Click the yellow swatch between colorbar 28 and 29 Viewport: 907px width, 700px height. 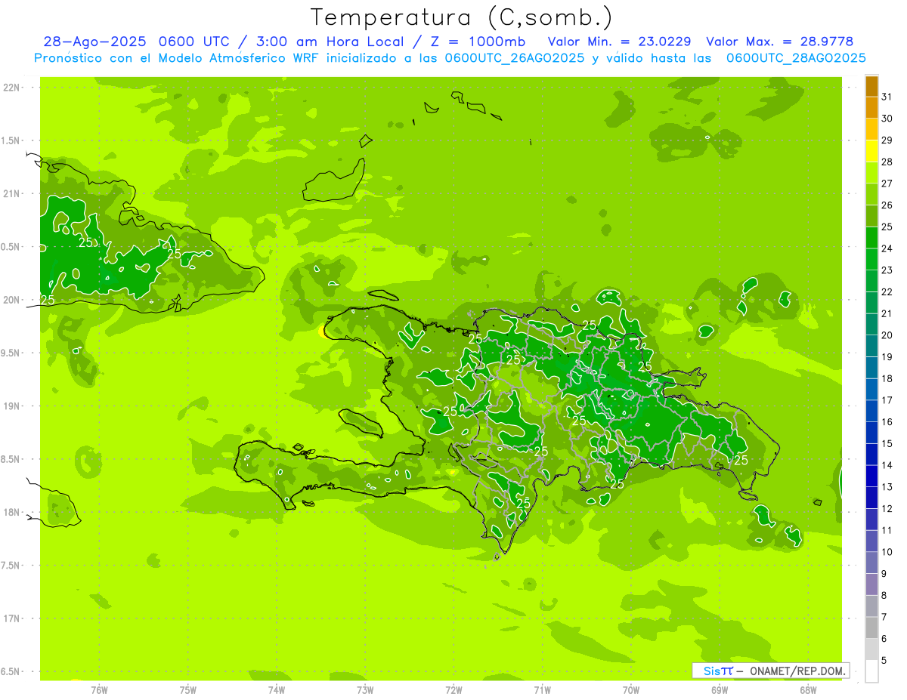click(871, 151)
